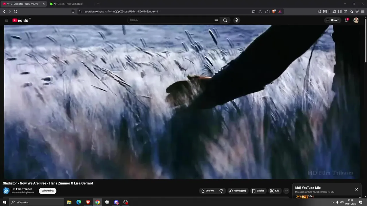
Task: Click the tray microphone icon
Action: coord(337,202)
